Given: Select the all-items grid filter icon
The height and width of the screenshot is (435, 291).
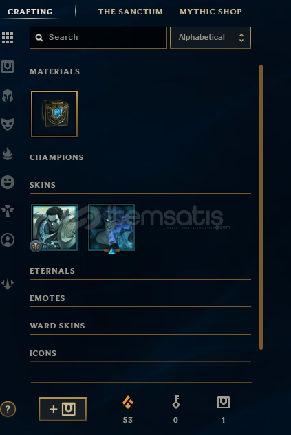Looking at the screenshot, I should (8, 38).
